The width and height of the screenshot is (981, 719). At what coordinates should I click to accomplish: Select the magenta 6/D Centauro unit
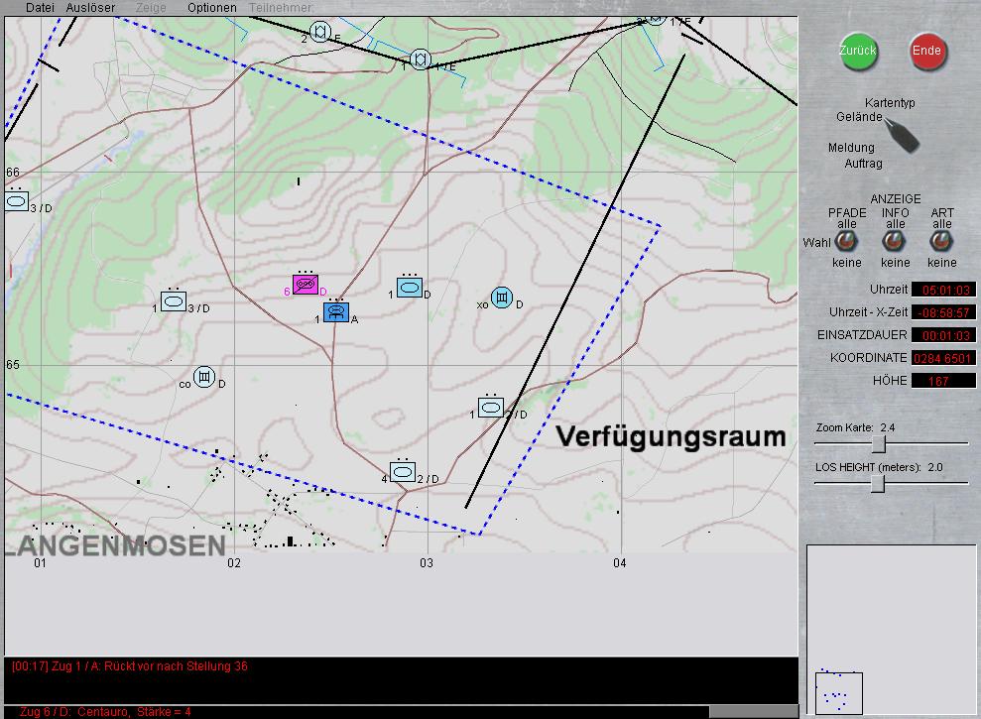point(306,286)
